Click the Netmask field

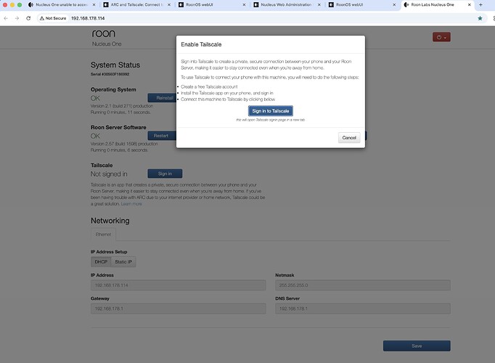coord(363,285)
